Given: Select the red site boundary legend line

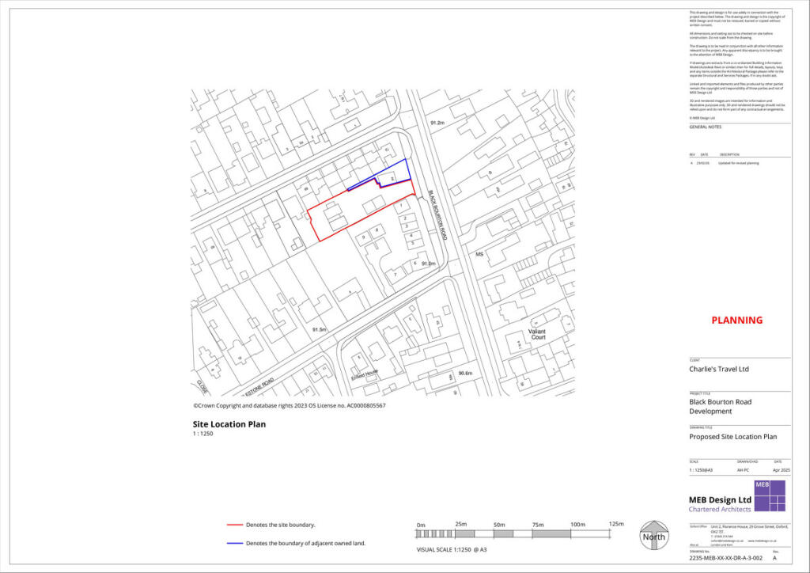Looking at the screenshot, I should [x=235, y=525].
